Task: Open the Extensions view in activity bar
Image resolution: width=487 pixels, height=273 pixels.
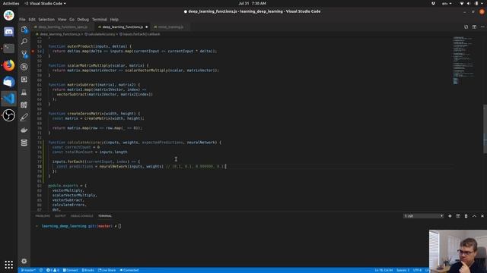Action: pos(24,79)
